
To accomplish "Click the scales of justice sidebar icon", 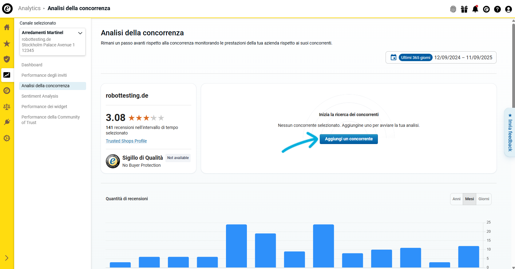I will [7, 107].
